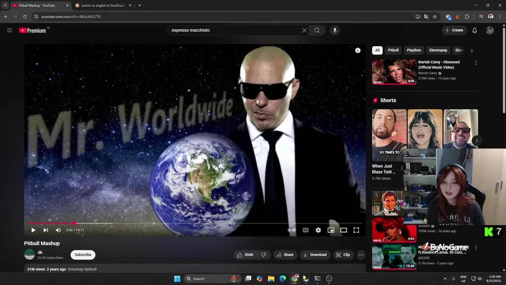506x285 pixels.
Task: Switch to turkish to english DuckDuckGo tab
Action: (x=104, y=6)
